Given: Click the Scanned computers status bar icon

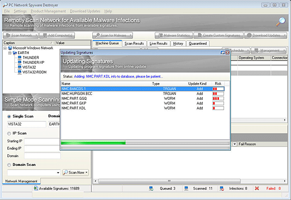Looking at the screenshot, I should point(186,188).
